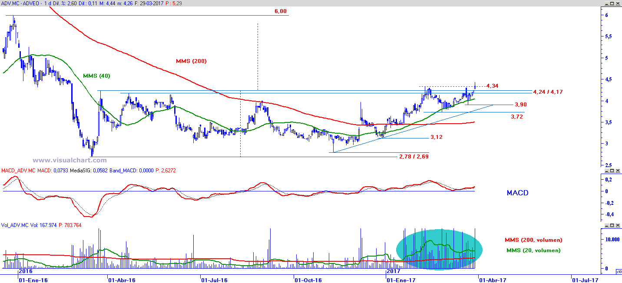This screenshot has height=283, width=622.
Task: Click the 2,78 / 2,69 support label
Action: pos(414,156)
